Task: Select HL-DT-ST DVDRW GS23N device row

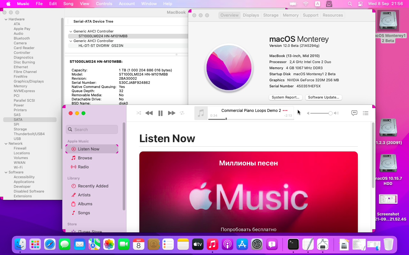Action: click(x=128, y=46)
